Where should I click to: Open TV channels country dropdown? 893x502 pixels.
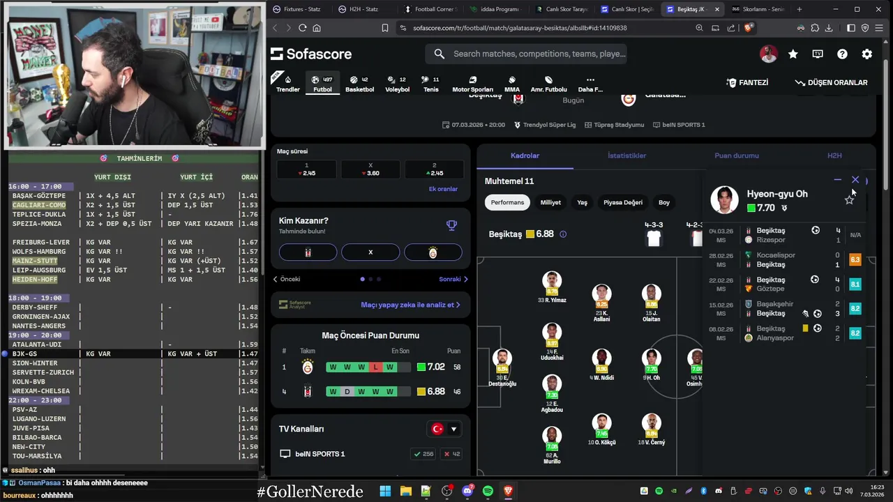tap(444, 429)
